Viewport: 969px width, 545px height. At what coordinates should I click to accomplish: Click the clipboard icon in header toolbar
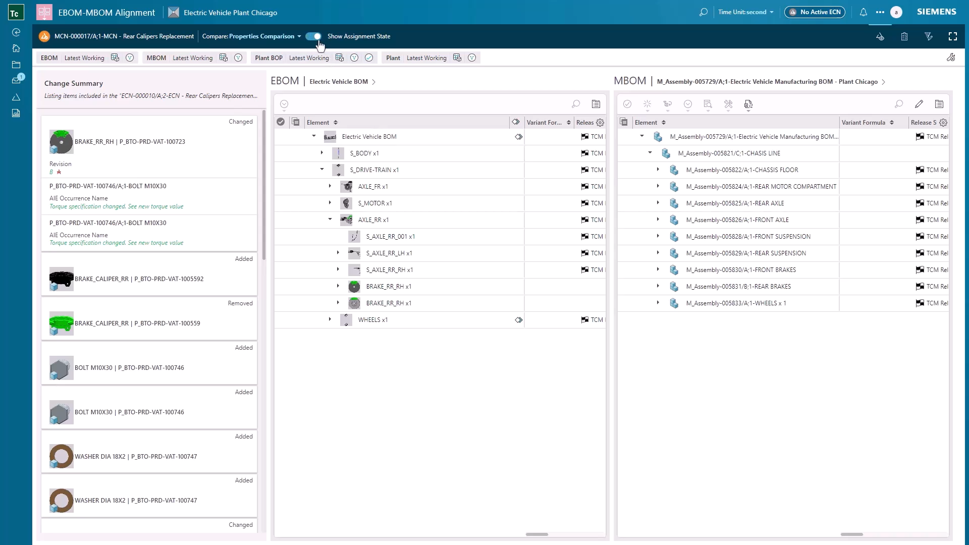pos(904,36)
